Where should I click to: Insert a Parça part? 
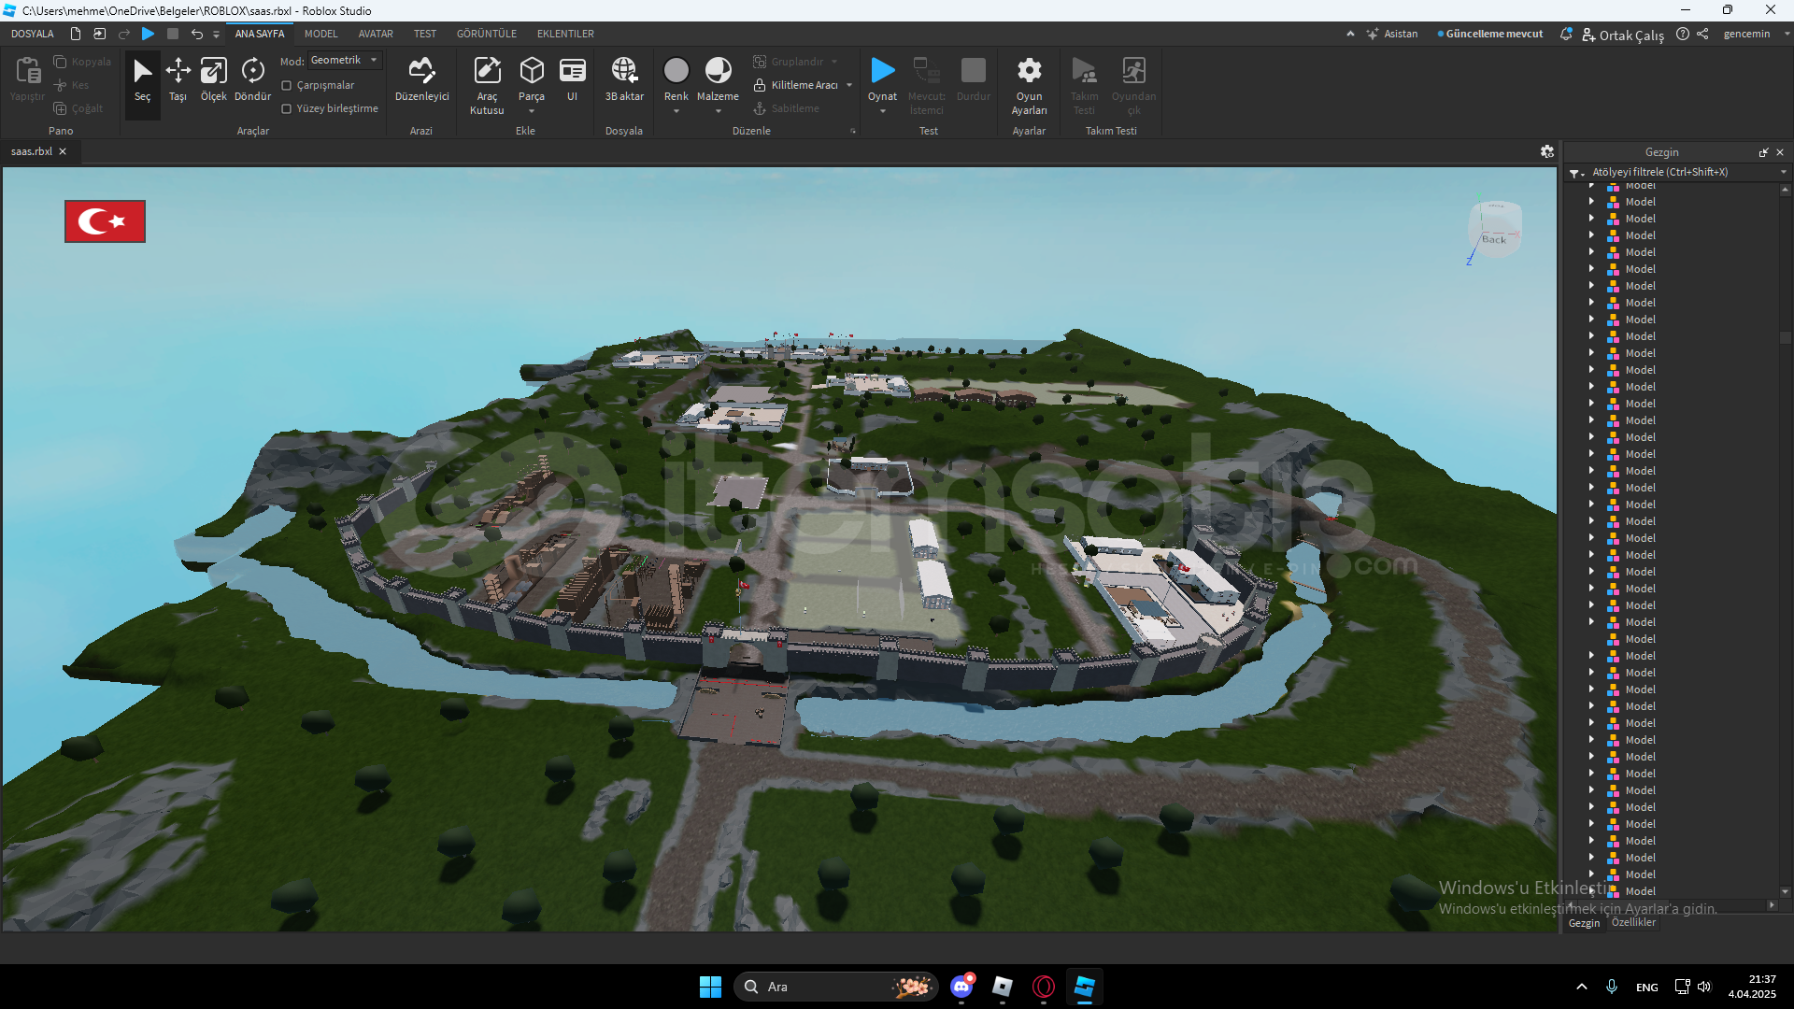[x=532, y=75]
